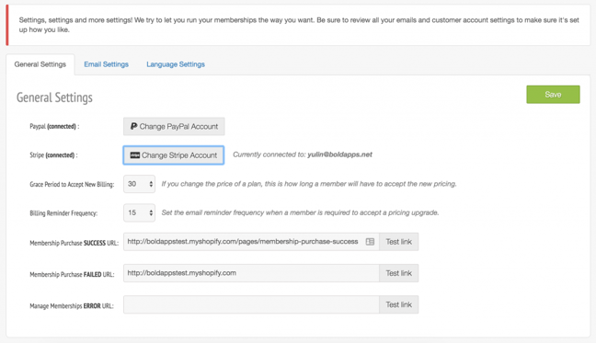
Task: Focus the Membership Purchase FAILED URL field
Action: (251, 273)
